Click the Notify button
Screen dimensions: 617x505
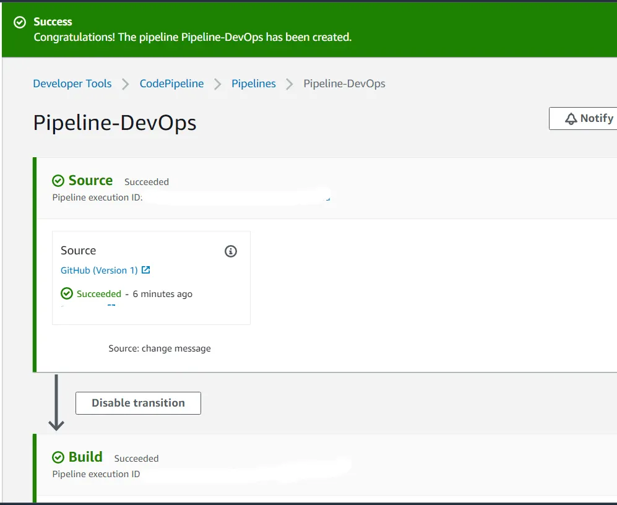point(583,118)
